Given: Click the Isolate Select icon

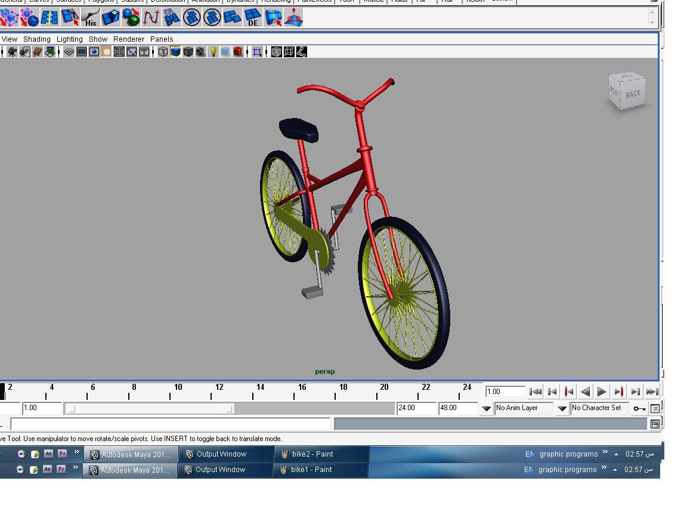Looking at the screenshot, I should [258, 52].
